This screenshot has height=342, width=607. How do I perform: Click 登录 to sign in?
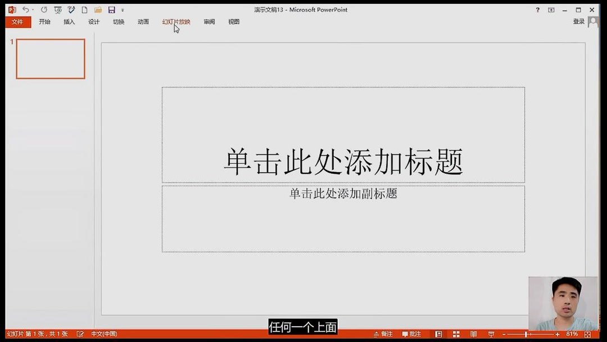579,20
